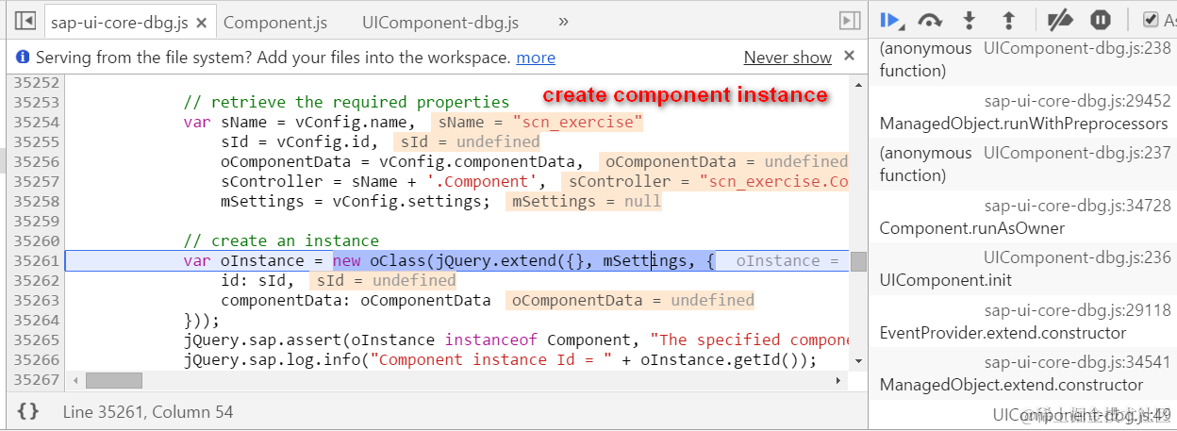
Task: Open call stack link UIComponent-dbg.js:236
Action: pos(1077,257)
